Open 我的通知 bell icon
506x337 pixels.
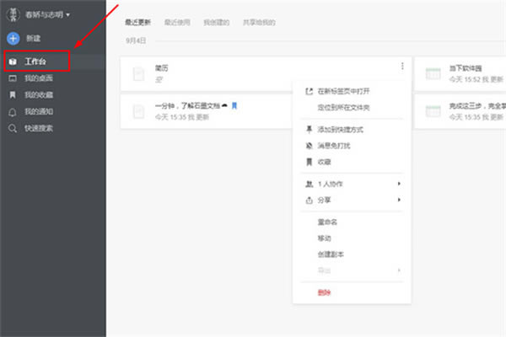[x=13, y=111]
